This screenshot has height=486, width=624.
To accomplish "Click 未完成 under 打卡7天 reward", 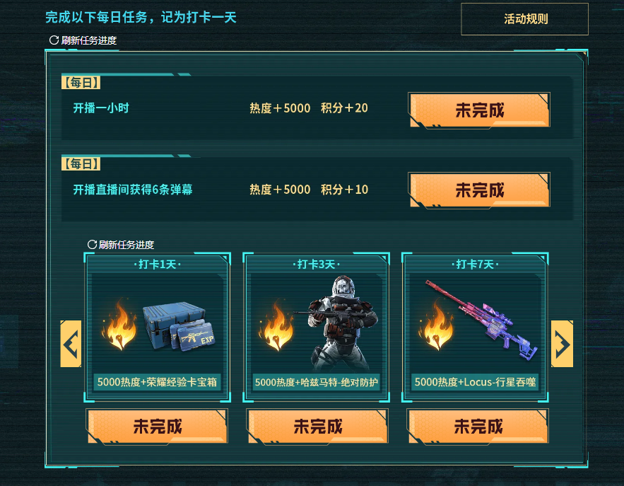I will point(478,427).
